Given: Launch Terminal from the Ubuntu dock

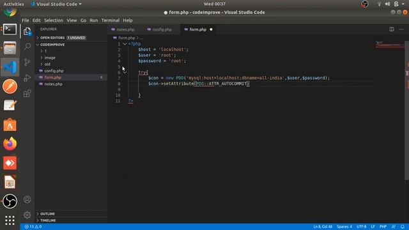Looking at the screenshot, I should (10, 29).
